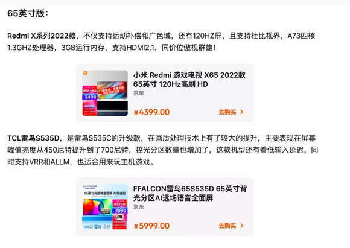Click the 3999 price badge on FFALCON thumbnail

[120, 211]
